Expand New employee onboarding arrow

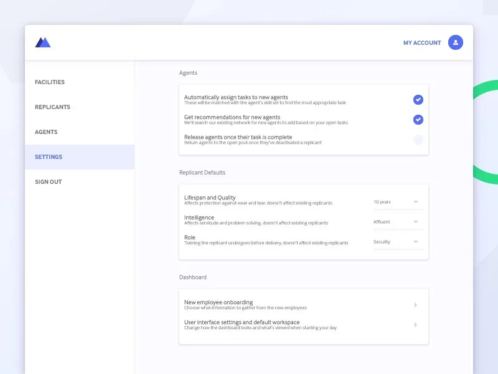(x=415, y=305)
